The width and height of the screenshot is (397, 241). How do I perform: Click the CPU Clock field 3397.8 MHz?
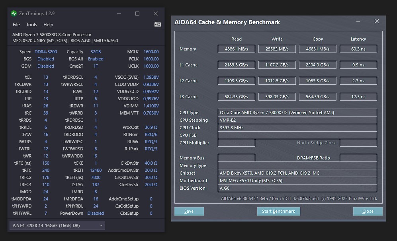pyautogui.click(x=297, y=128)
